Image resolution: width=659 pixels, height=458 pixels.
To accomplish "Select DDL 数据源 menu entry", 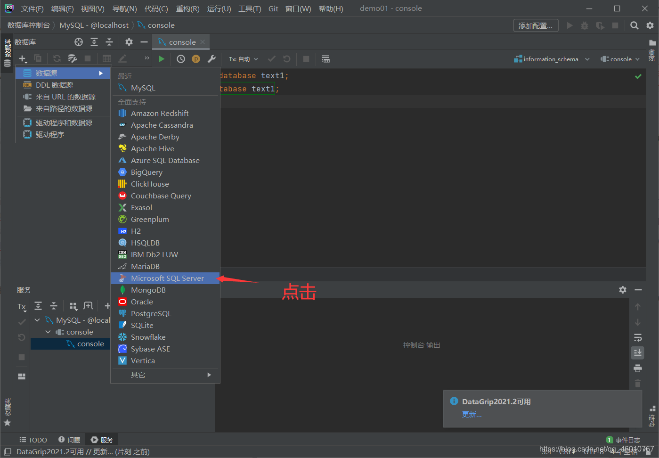I will pos(63,85).
